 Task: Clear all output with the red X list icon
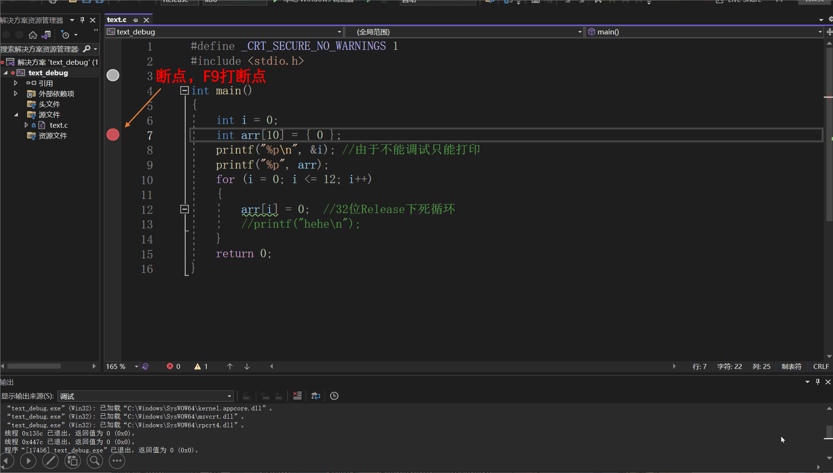297,396
